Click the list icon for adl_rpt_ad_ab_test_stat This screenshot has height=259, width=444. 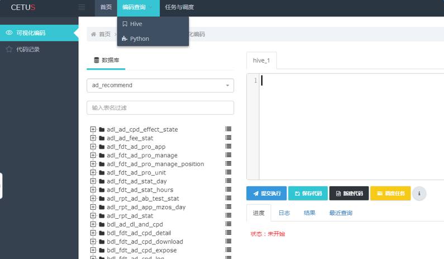[x=228, y=198]
